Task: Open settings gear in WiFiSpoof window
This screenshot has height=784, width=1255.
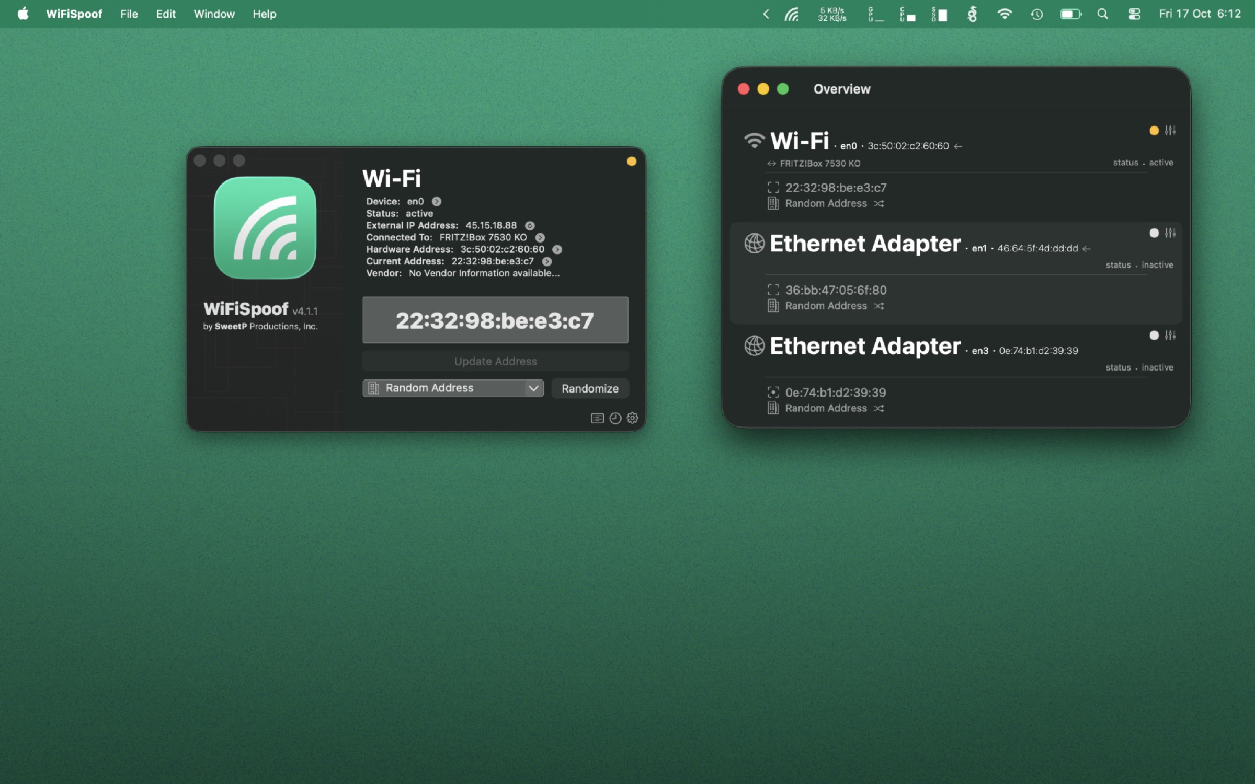Action: click(x=633, y=418)
